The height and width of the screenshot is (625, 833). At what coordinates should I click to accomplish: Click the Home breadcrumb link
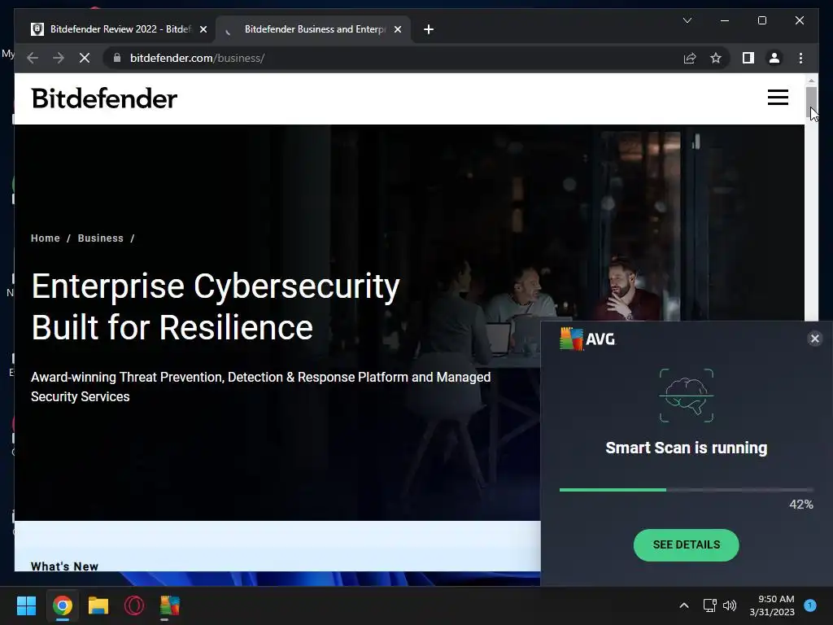pyautogui.click(x=46, y=238)
